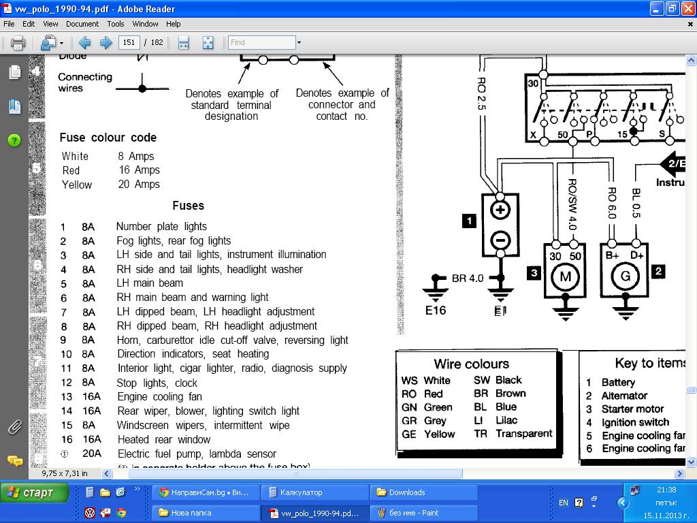Click the Fit Full Page icon
This screenshot has height=523, width=697.
click(x=208, y=43)
